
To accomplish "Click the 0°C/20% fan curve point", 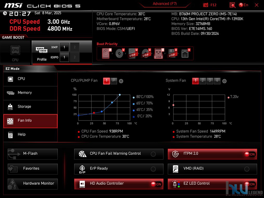I will pyautogui.click(x=79, y=115).
